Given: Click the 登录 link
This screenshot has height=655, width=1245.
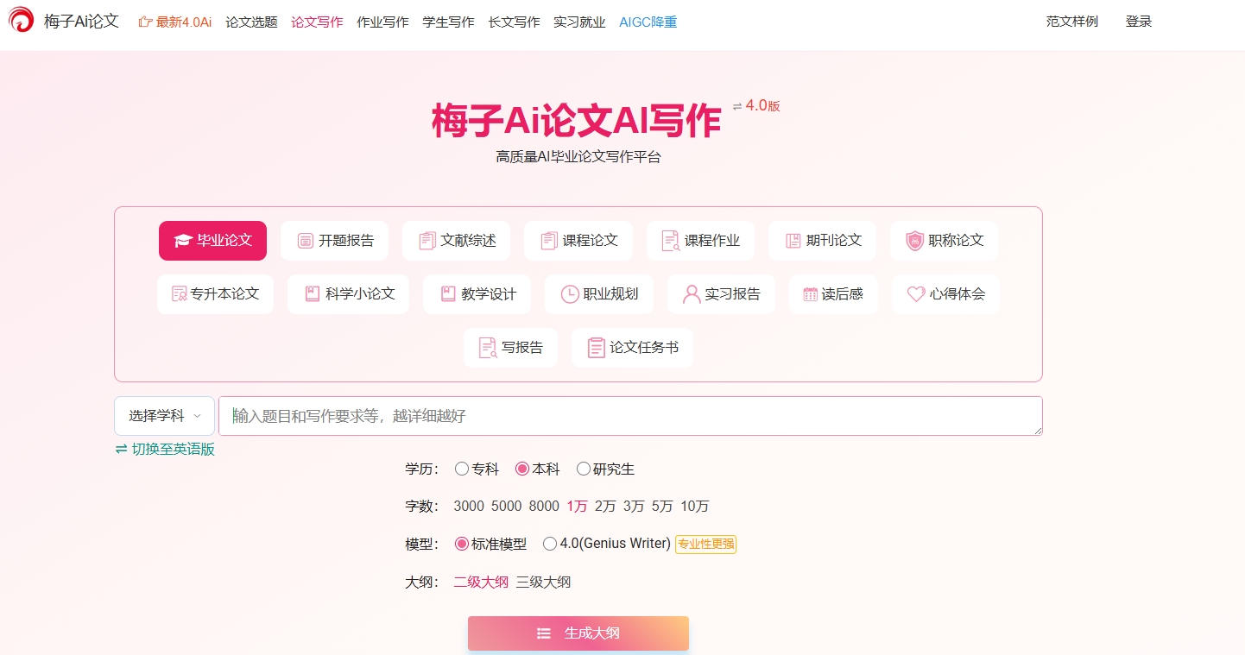Looking at the screenshot, I should point(1139,22).
